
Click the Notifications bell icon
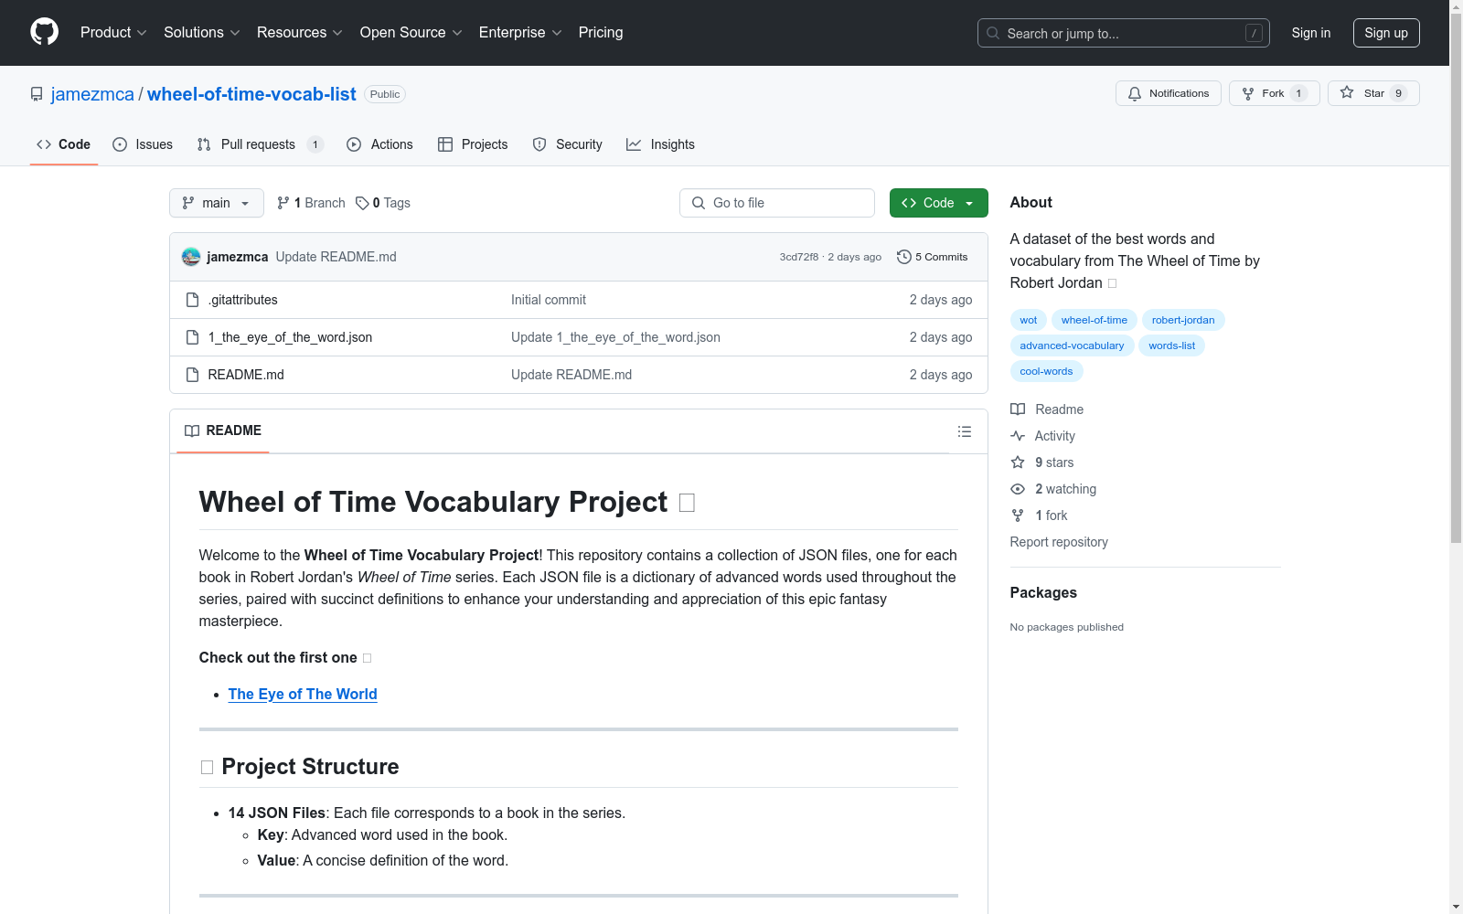pos(1135,93)
